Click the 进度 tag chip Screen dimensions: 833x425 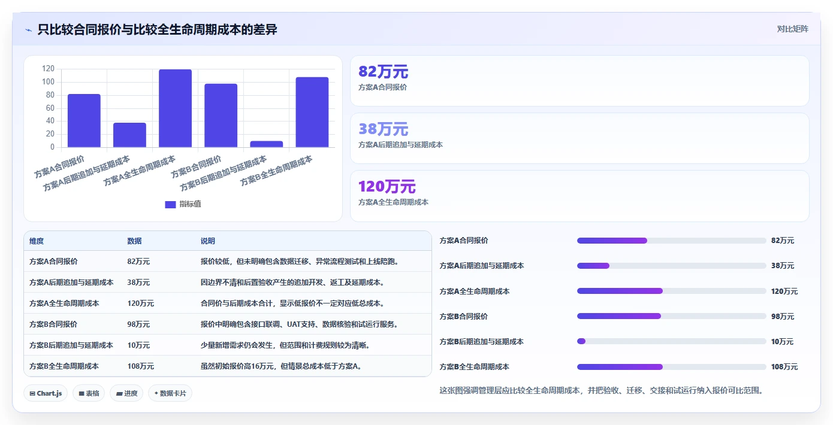point(126,393)
